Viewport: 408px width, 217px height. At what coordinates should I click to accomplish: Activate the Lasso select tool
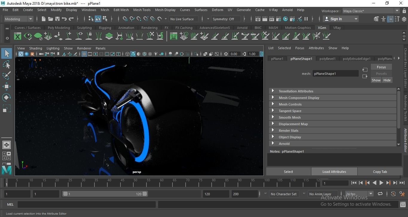pos(7,65)
